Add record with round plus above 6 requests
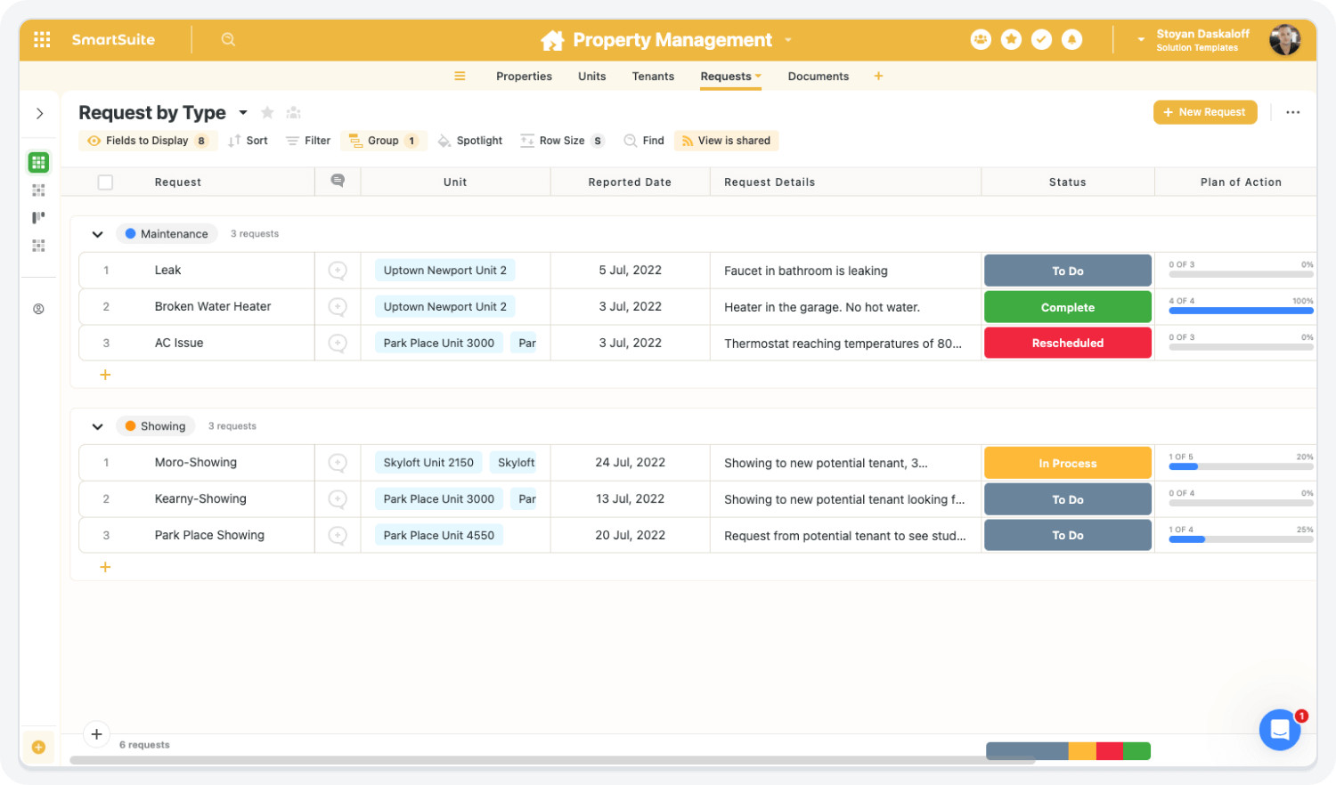This screenshot has width=1336, height=785. 96,734
